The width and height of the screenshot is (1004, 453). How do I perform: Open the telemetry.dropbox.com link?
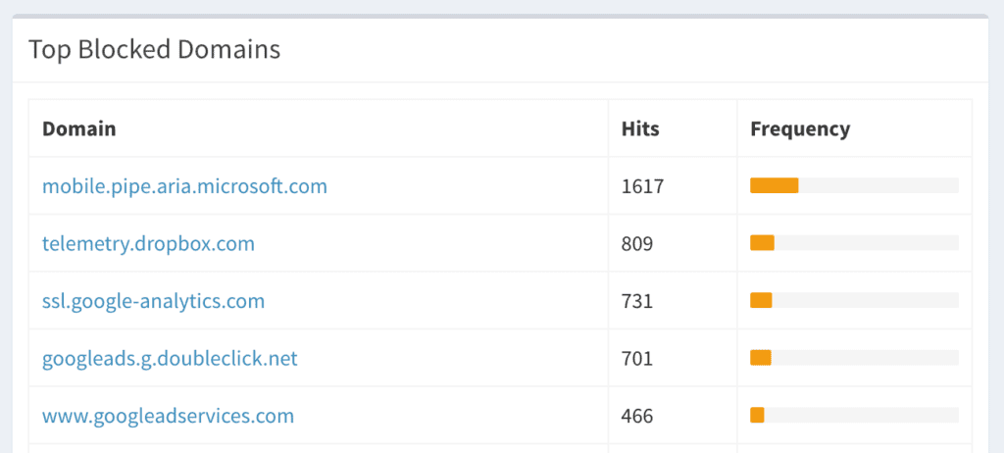pos(149,243)
